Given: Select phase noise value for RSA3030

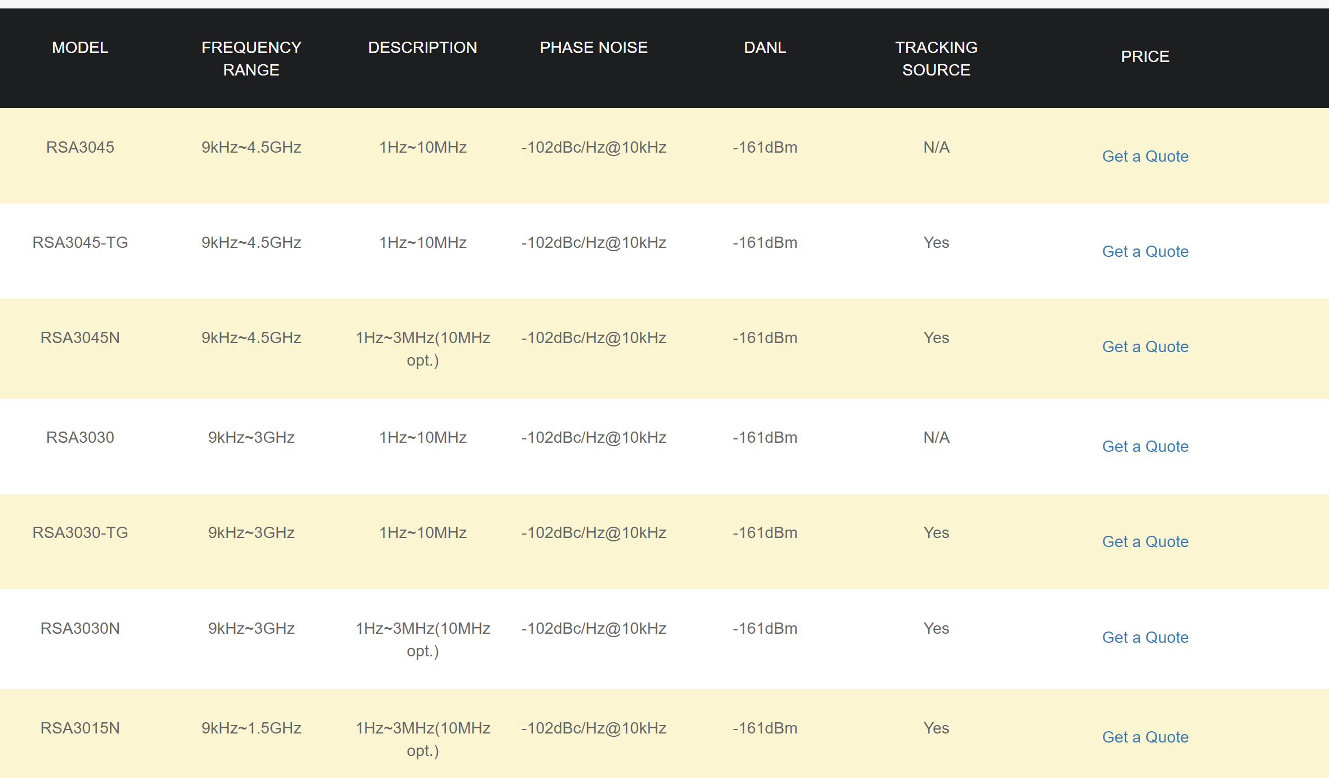Looking at the screenshot, I should 594,437.
